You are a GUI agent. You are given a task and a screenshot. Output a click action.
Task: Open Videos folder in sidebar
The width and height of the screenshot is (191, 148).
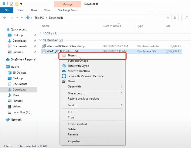click(x=17, y=107)
